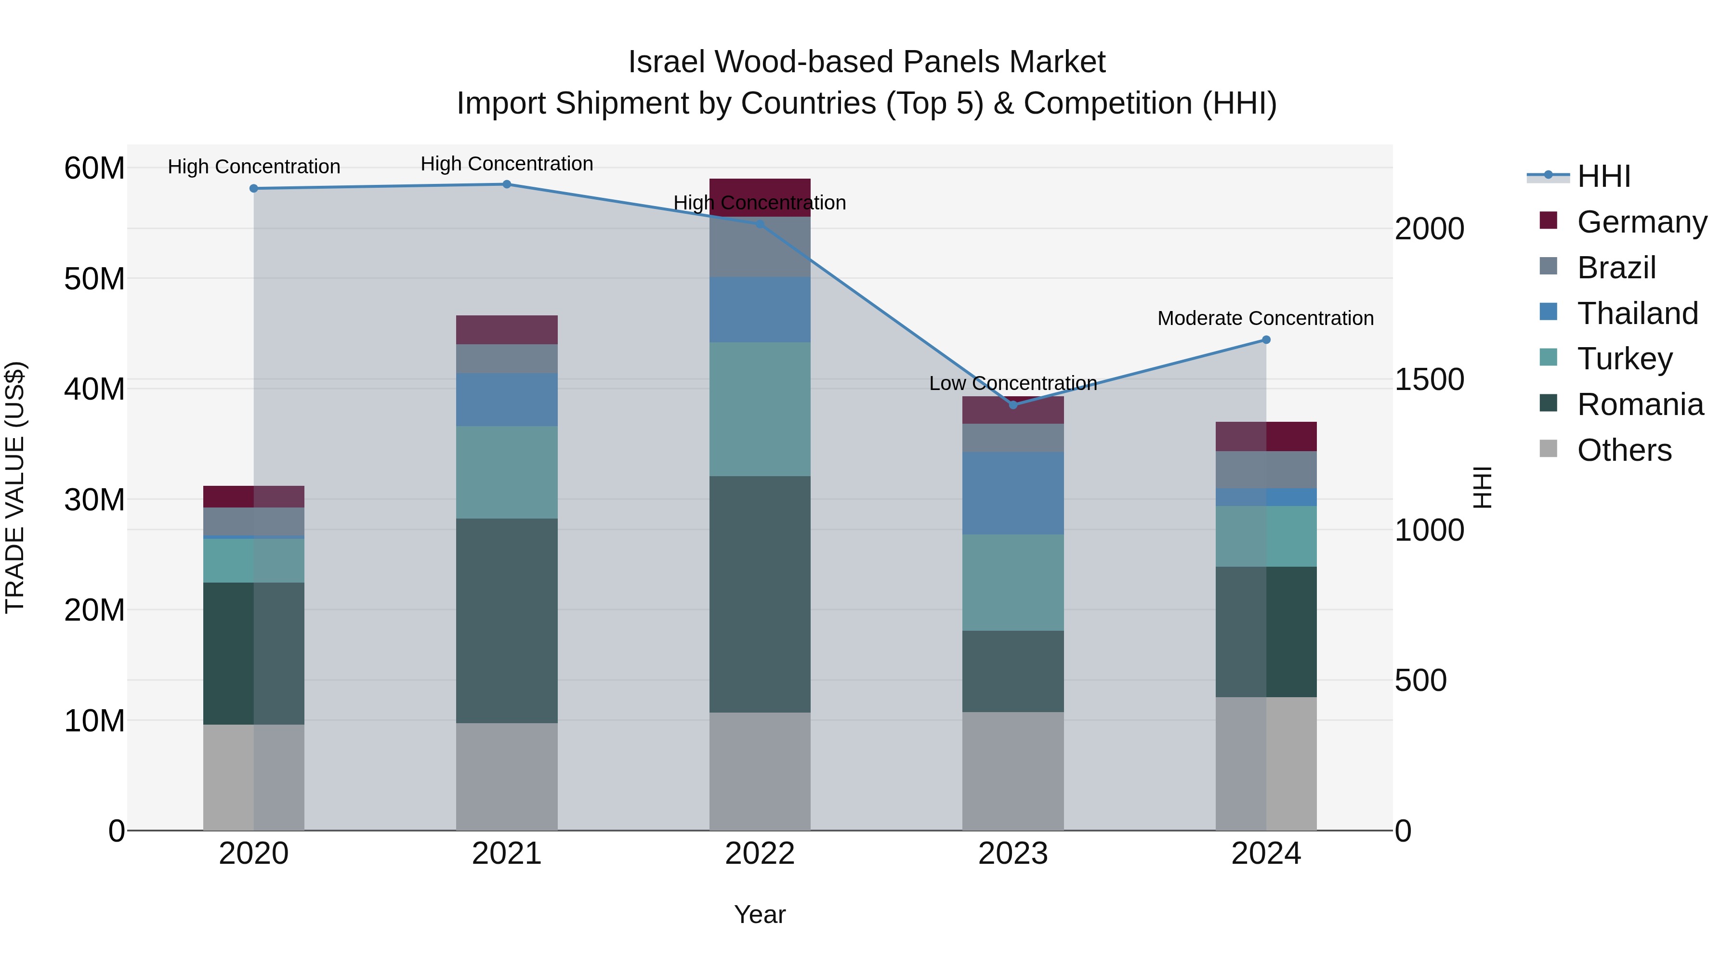1734x975 pixels.
Task: Toggle the Thailand legend label
Action: [1639, 313]
